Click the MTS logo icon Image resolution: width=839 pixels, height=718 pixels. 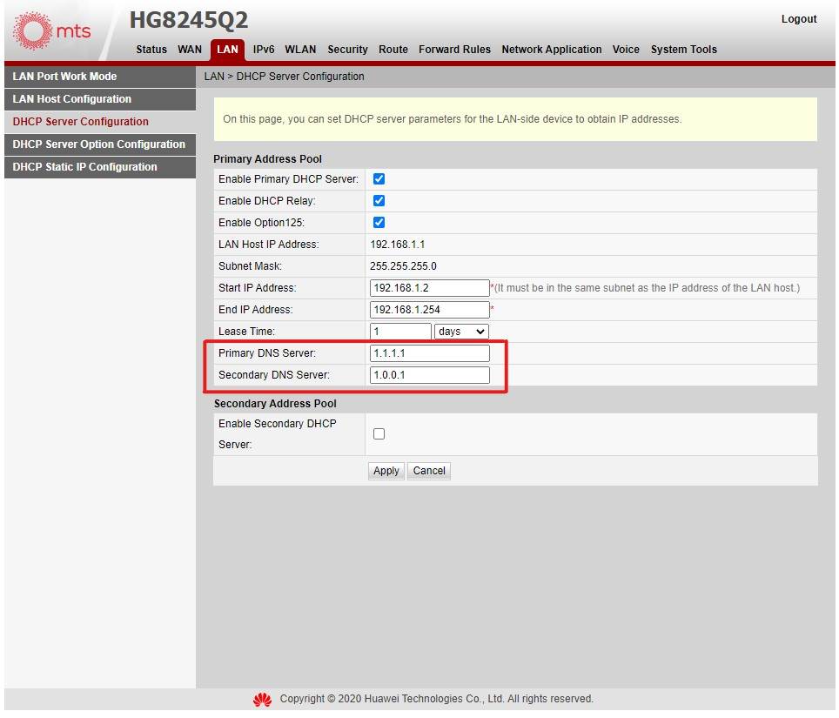(33, 31)
